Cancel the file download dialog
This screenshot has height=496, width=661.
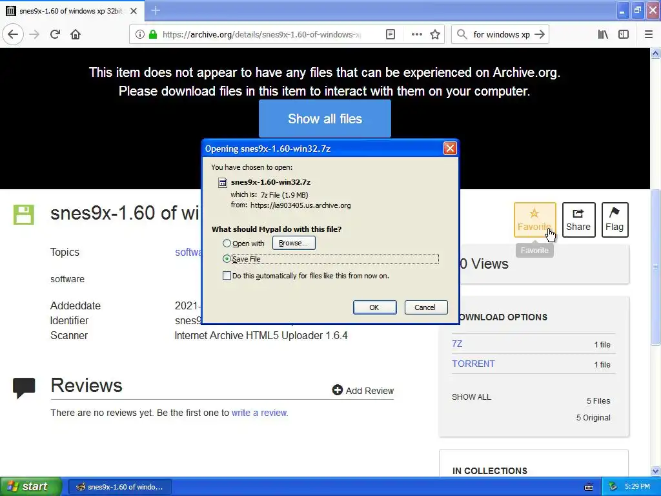click(425, 307)
